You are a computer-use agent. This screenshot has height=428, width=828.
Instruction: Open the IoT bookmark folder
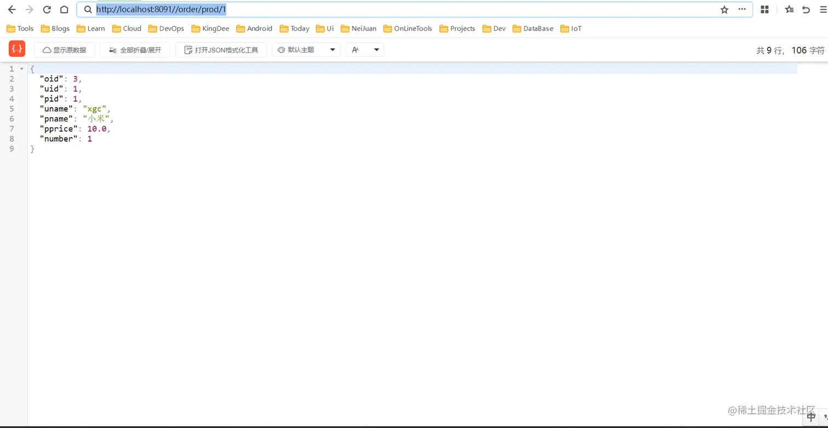pos(571,28)
